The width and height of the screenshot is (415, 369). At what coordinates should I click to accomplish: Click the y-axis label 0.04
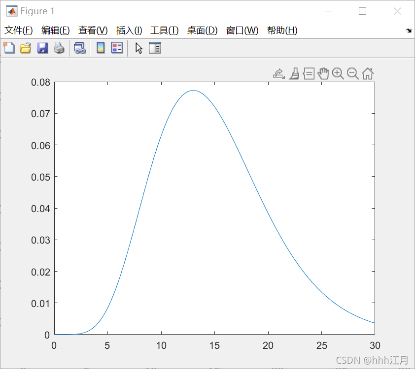tap(40, 209)
